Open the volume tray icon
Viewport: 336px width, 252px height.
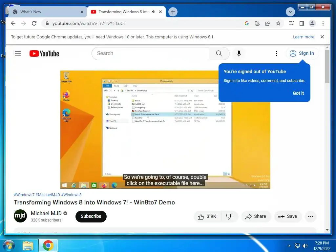(x=305, y=246)
